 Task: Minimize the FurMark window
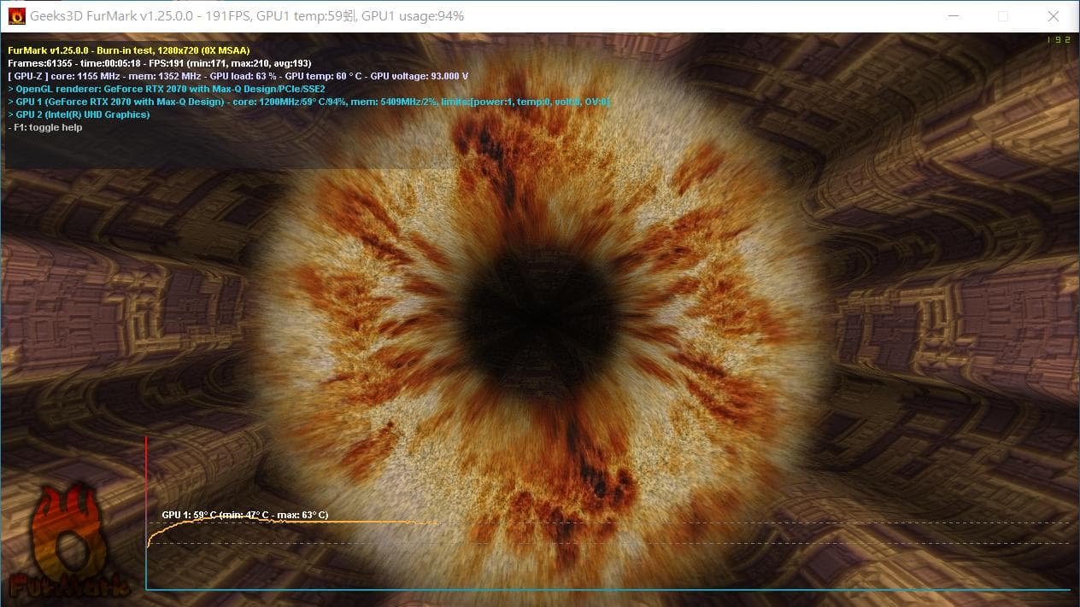[x=953, y=16]
